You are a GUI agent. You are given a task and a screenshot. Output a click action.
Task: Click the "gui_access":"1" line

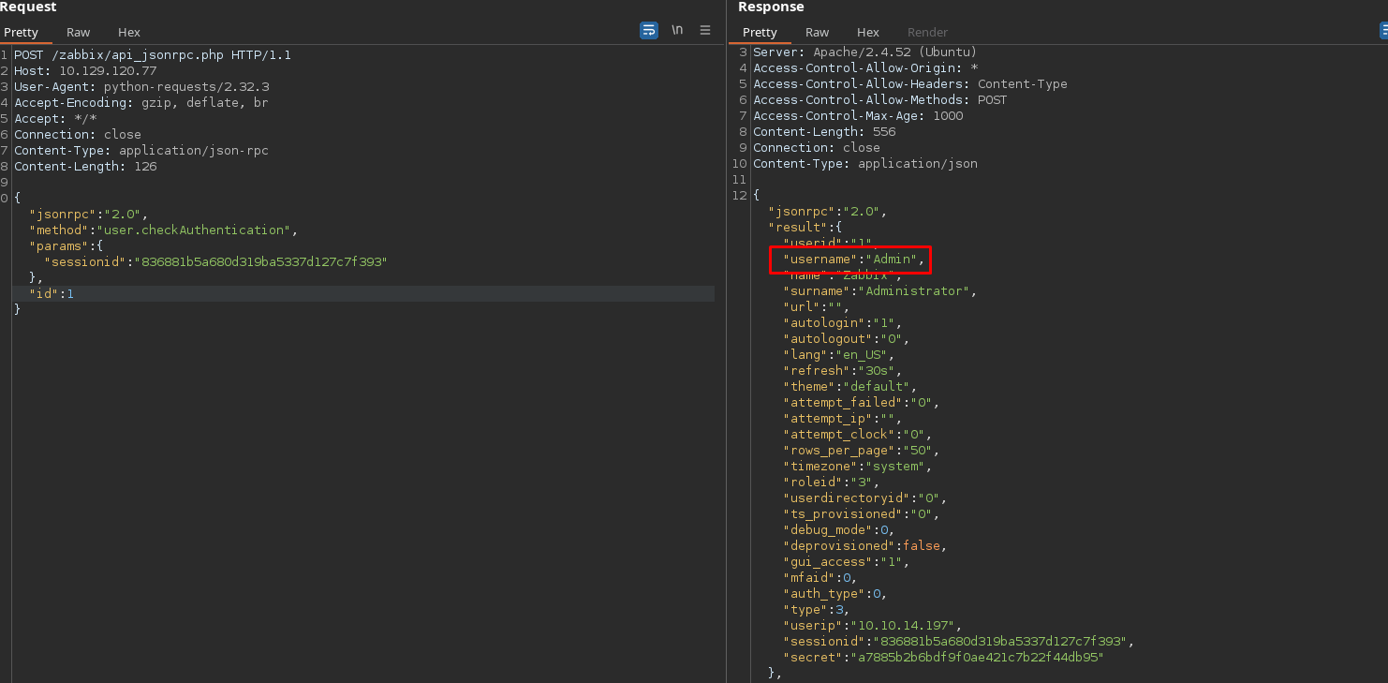(847, 562)
